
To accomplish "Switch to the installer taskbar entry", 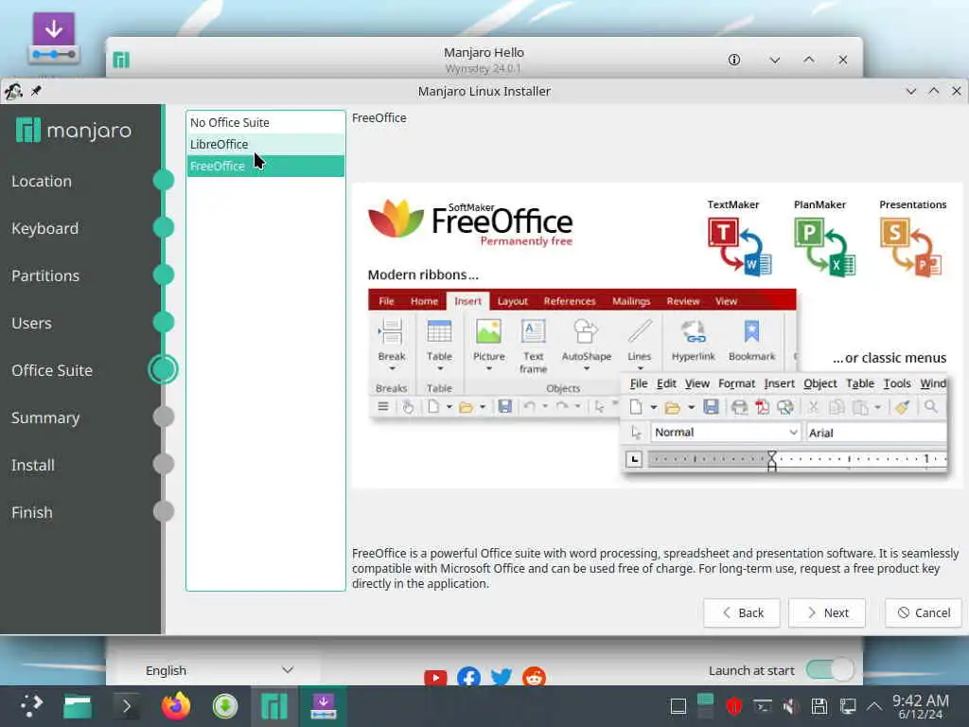I will [x=324, y=706].
